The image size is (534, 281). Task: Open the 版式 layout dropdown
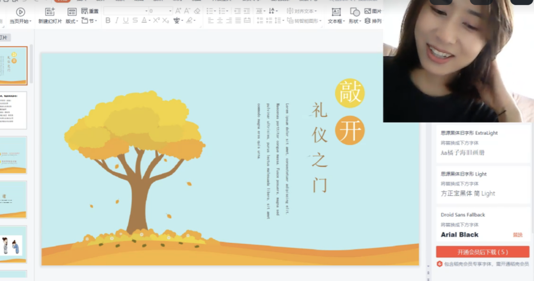(72, 21)
